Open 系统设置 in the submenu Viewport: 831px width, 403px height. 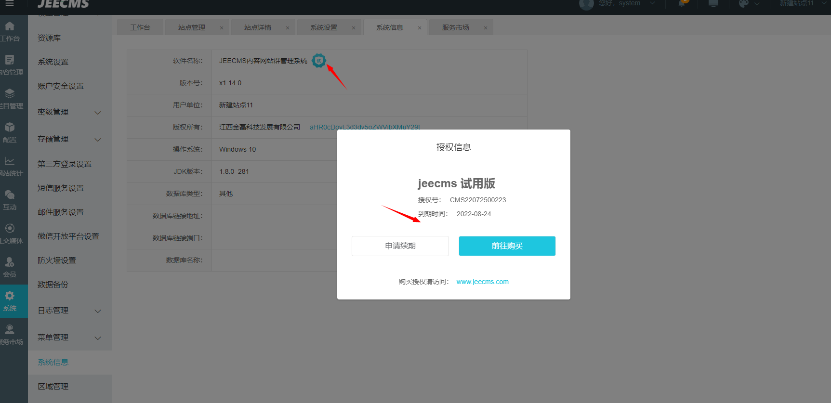[53, 62]
